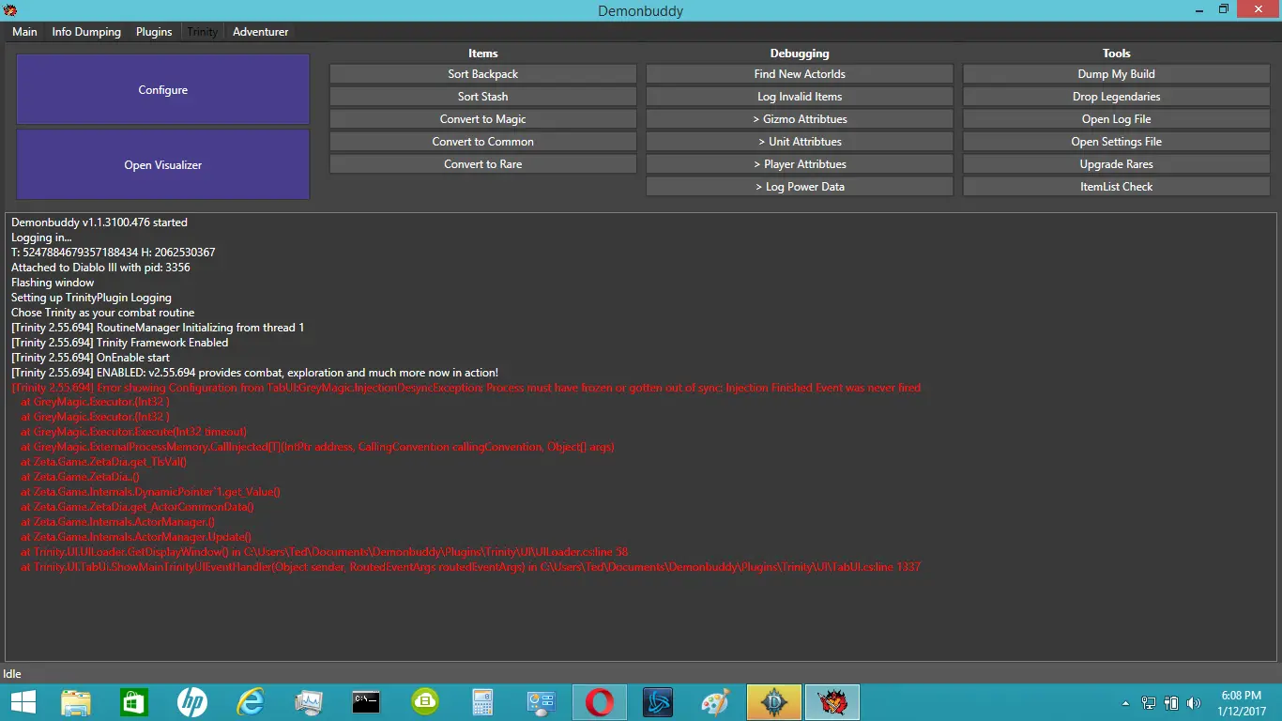Launch Internet Explorer from the taskbar
This screenshot has height=721, width=1282.
tap(251, 702)
